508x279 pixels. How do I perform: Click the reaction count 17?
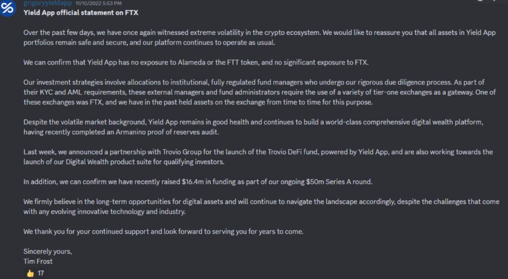(x=41, y=273)
